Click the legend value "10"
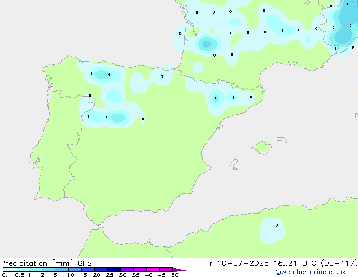Screen dimensions: 358x277 [71, 275]
